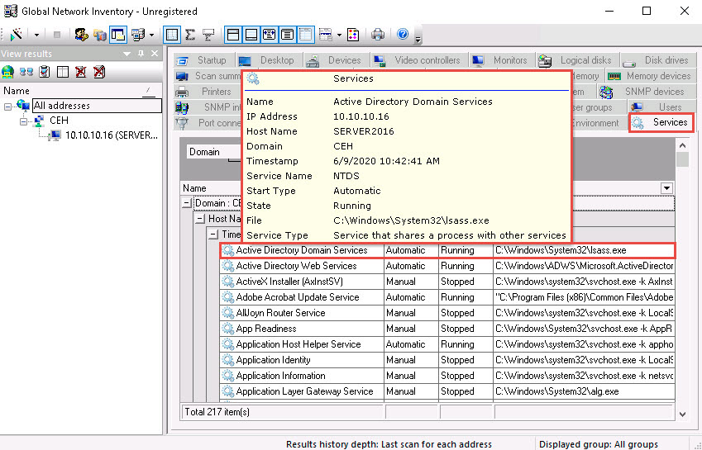This screenshot has height=450, width=702.
Task: Click columns table icon in View results toolbar
Action: click(x=63, y=72)
